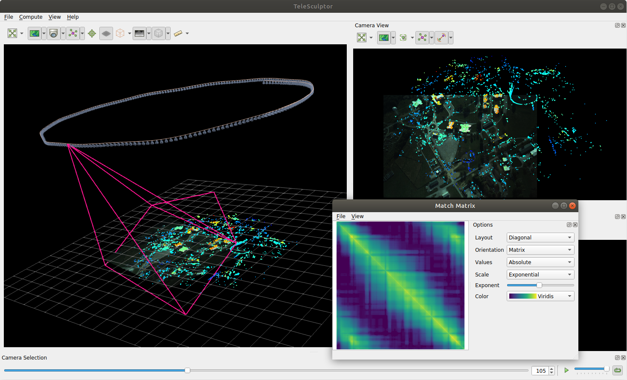Open the Layout dropdown set to Diagonal
Image resolution: width=627 pixels, height=380 pixels.
(540, 237)
